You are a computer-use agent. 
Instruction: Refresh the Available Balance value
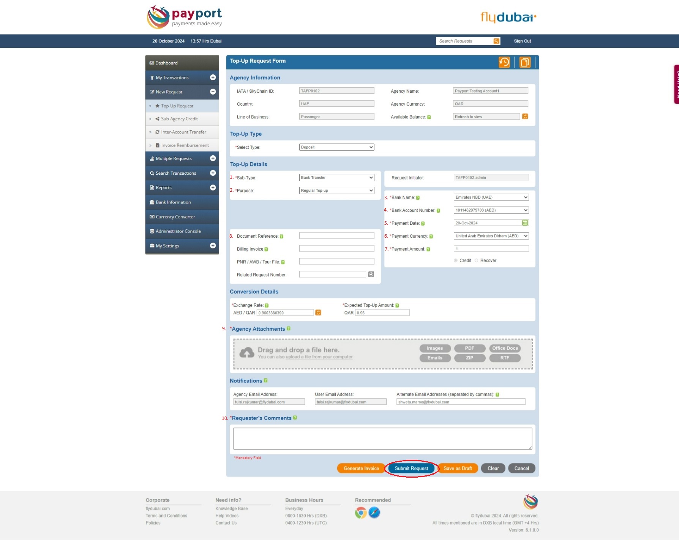pyautogui.click(x=525, y=117)
